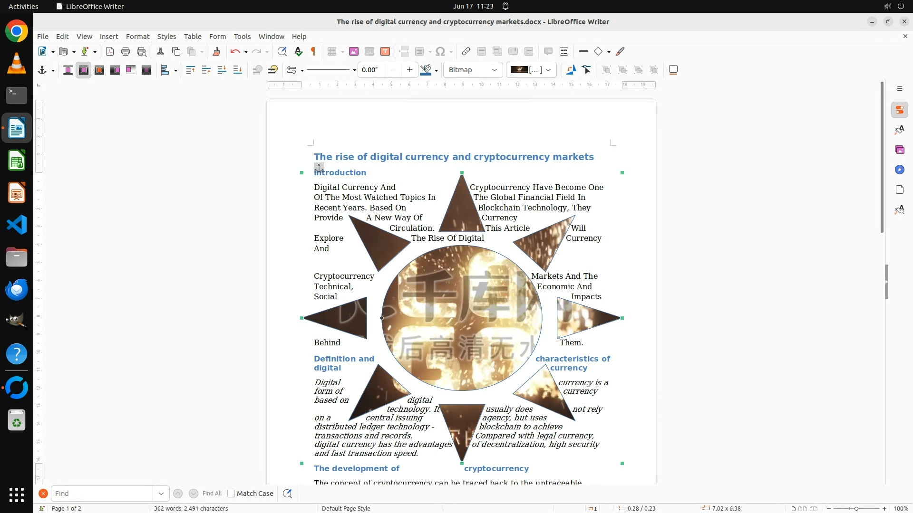Increase line width with plus button
Image resolution: width=913 pixels, height=513 pixels.
click(x=409, y=70)
